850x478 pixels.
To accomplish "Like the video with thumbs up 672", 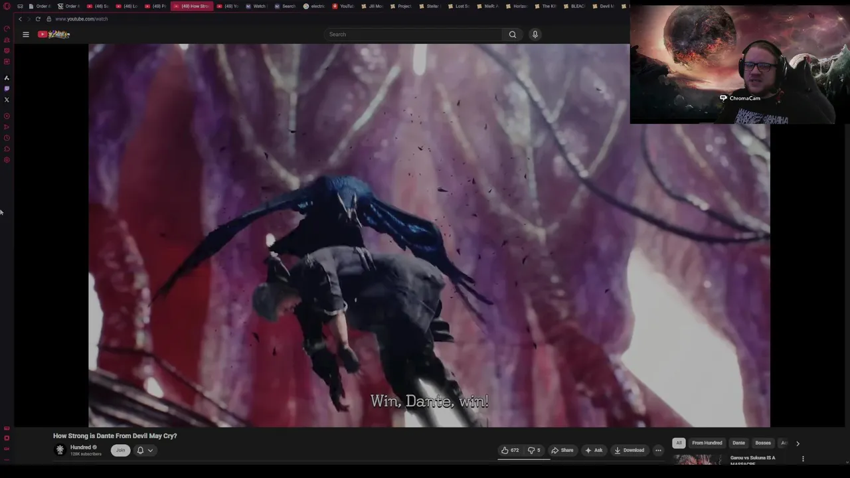I will click(x=509, y=450).
